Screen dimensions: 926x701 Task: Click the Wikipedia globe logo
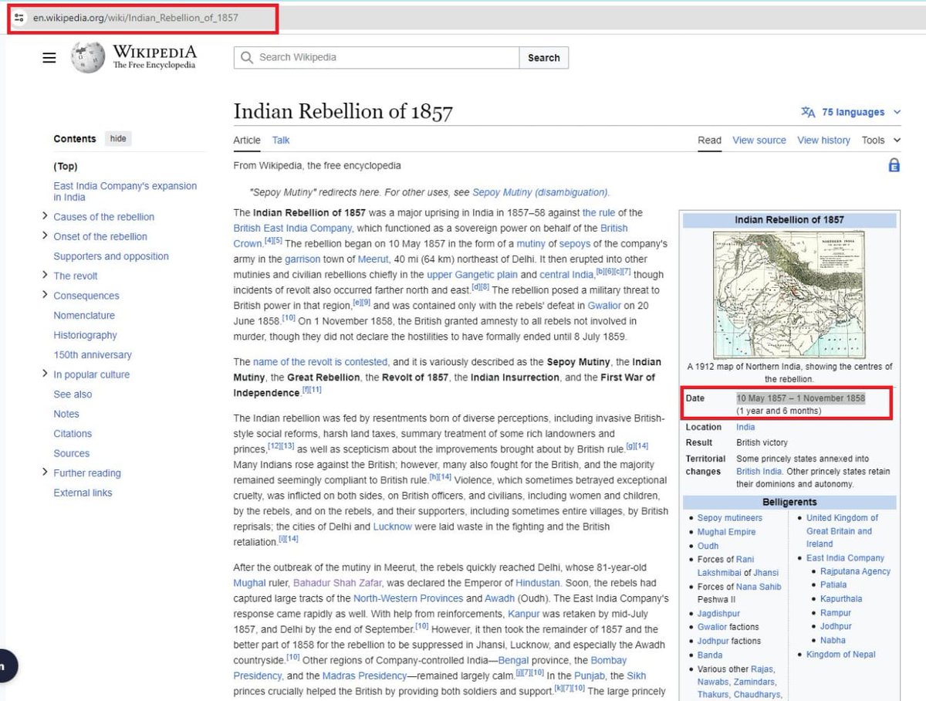coord(87,57)
